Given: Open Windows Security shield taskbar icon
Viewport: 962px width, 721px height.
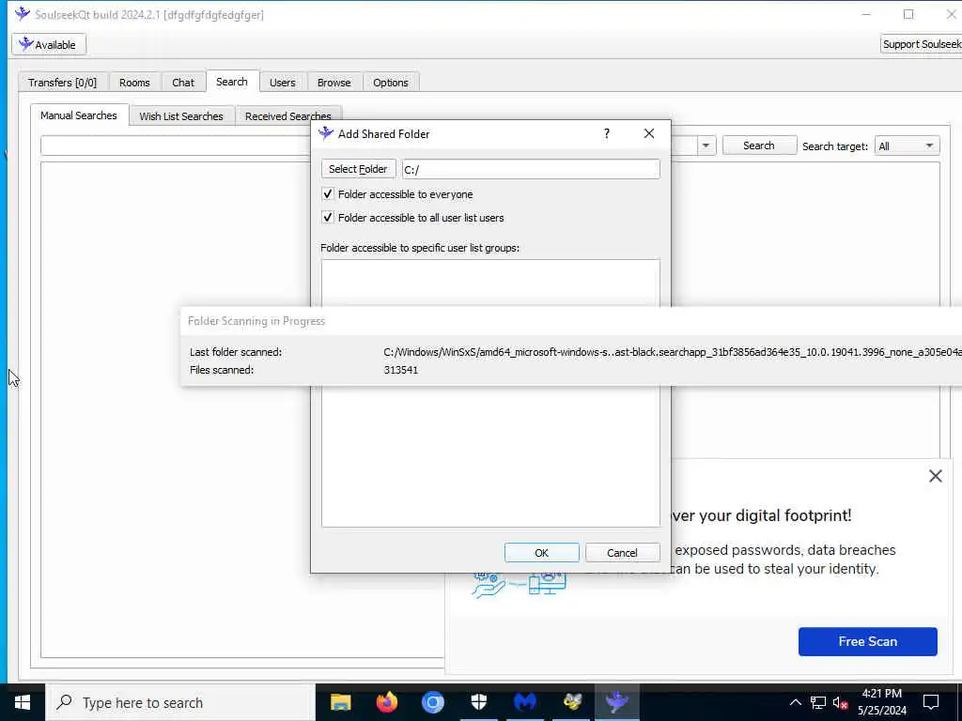Looking at the screenshot, I should coord(478,702).
